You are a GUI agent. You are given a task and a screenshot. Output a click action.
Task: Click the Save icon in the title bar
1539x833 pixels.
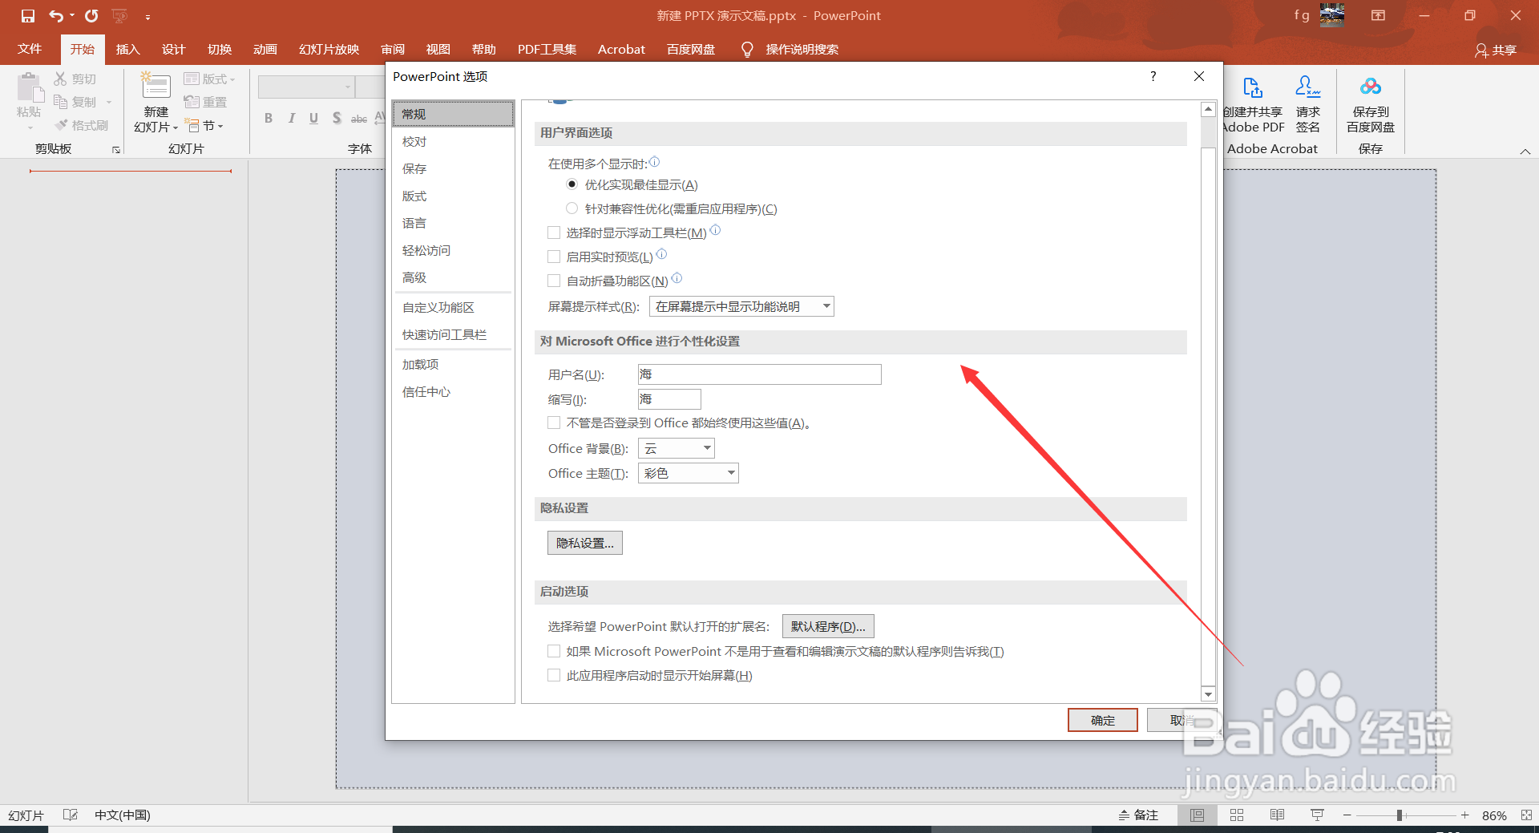[28, 16]
